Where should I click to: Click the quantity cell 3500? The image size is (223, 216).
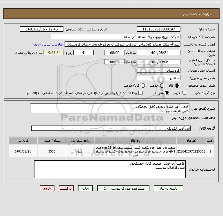(52, 151)
